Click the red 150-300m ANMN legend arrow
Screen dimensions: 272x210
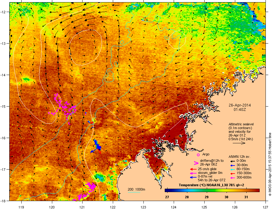pyautogui.click(x=232, y=173)
